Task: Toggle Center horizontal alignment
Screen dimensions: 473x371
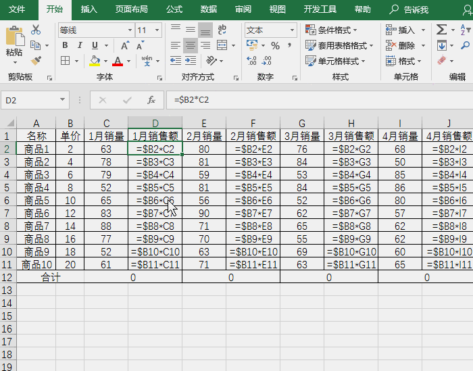Action: coord(191,45)
